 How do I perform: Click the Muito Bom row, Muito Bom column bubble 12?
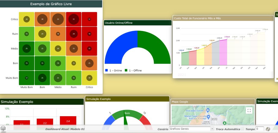(27, 78)
